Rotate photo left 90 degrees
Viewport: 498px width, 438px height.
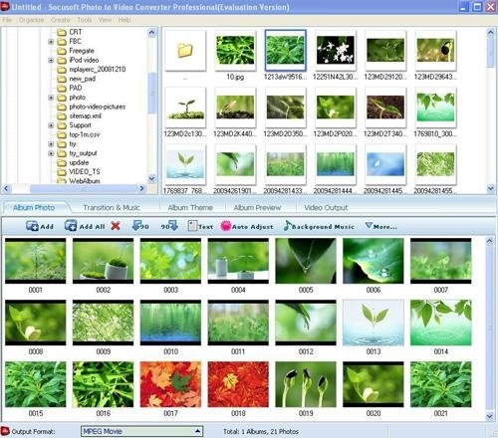140,226
